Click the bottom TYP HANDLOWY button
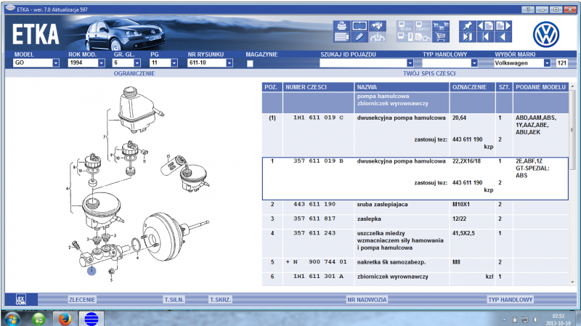The height and width of the screenshot is (326, 581). click(x=511, y=299)
